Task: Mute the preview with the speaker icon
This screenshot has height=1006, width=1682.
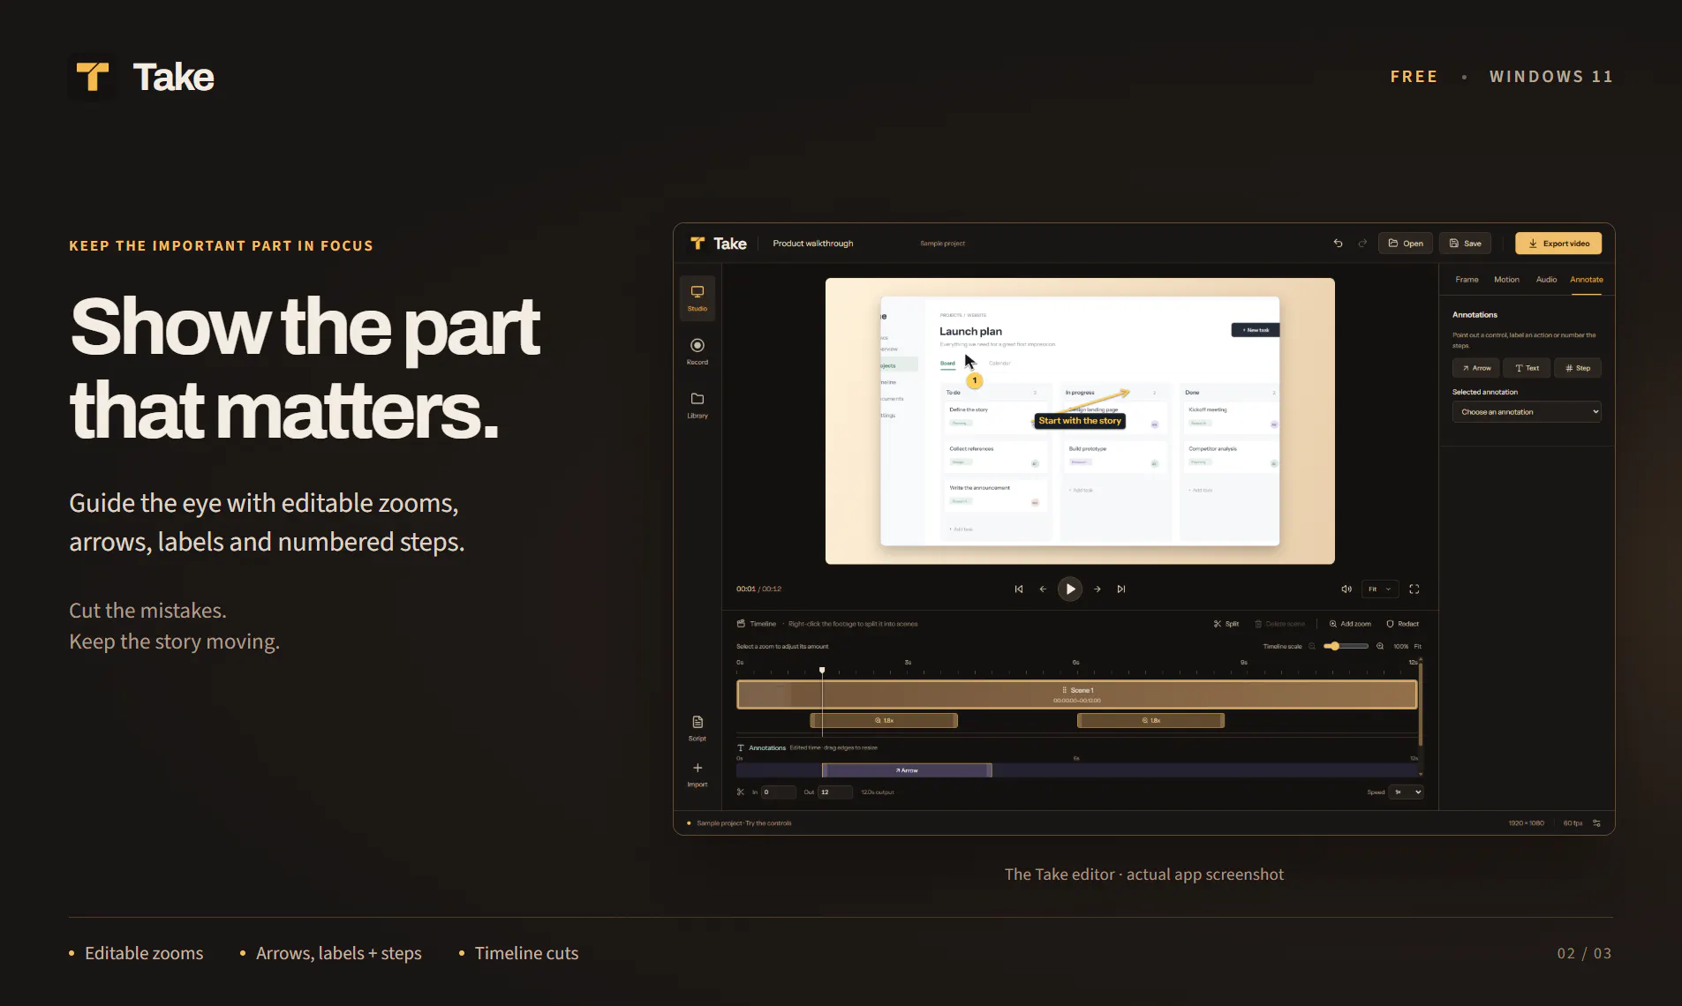Action: [1346, 589]
